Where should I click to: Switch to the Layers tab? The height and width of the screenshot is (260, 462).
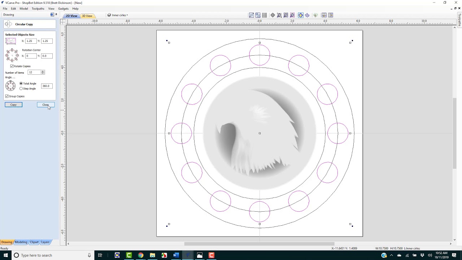click(x=45, y=242)
